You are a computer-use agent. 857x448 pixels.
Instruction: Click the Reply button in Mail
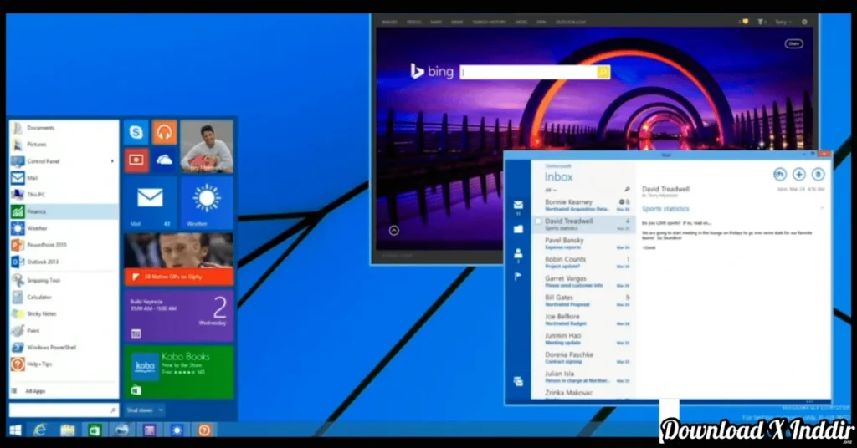click(779, 175)
